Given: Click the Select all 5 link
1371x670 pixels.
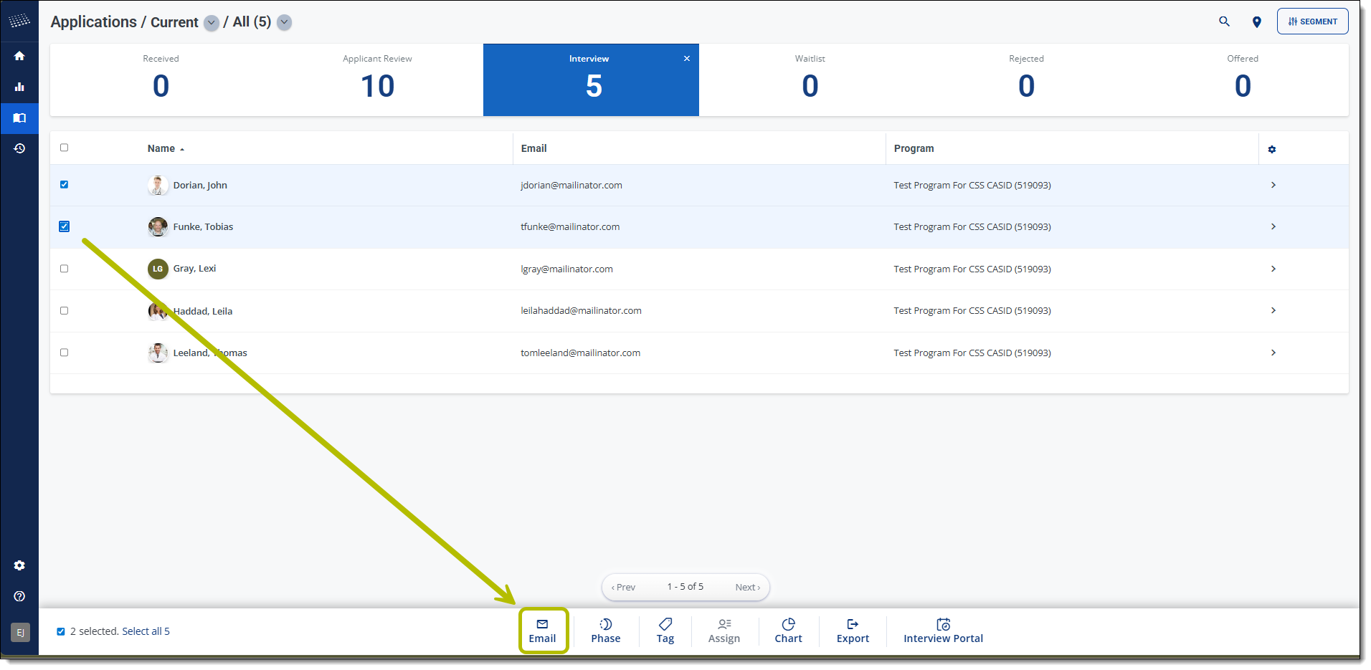Looking at the screenshot, I should [146, 631].
